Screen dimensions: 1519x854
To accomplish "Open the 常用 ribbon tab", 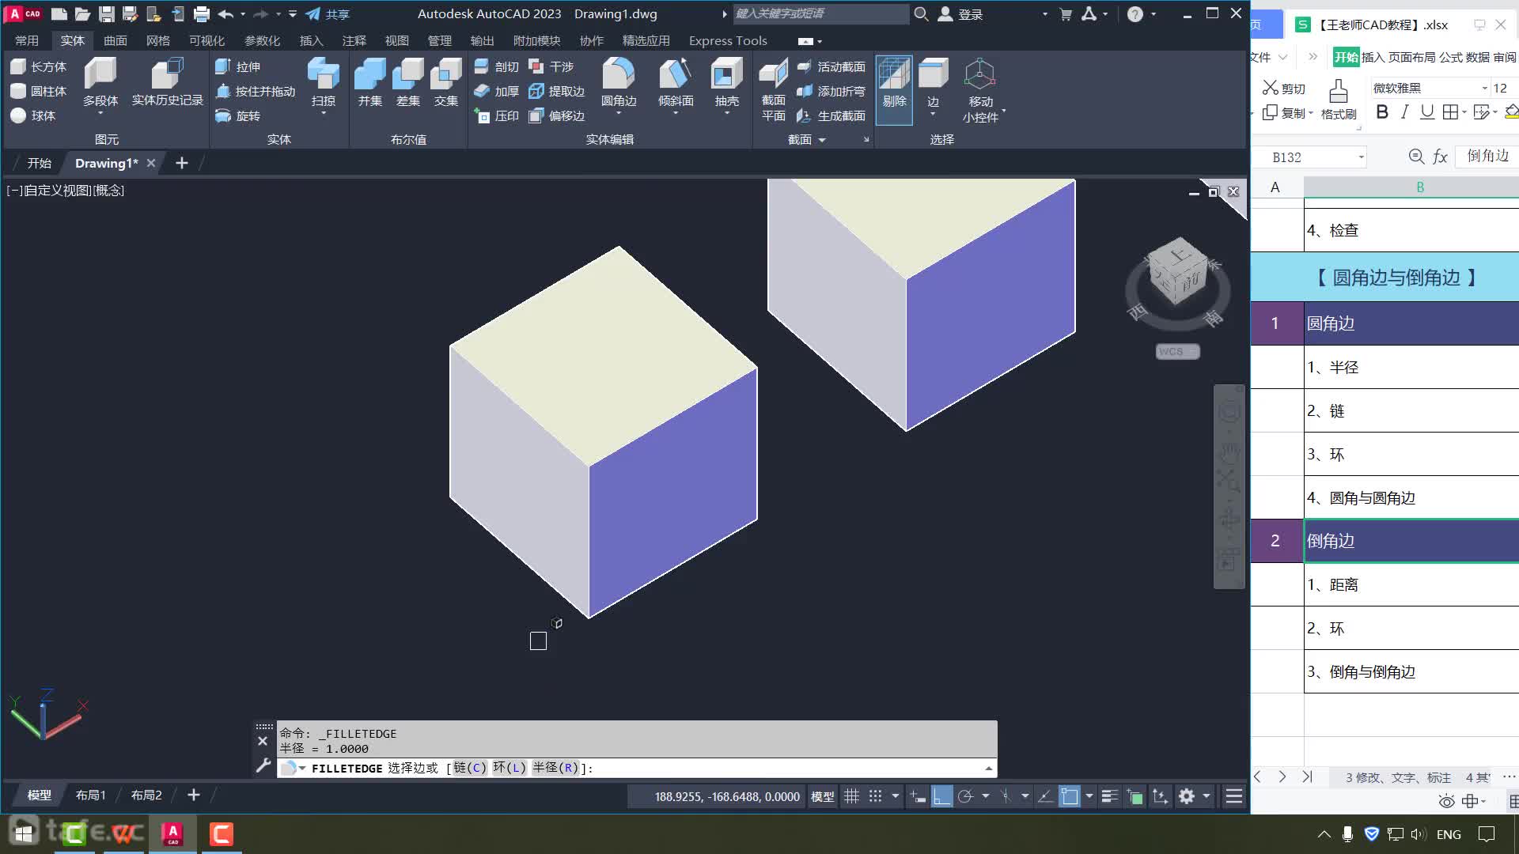I will point(27,40).
